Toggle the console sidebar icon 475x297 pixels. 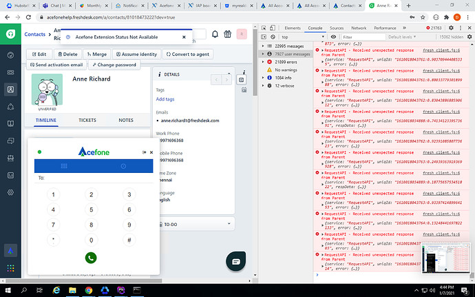pyautogui.click(x=264, y=37)
